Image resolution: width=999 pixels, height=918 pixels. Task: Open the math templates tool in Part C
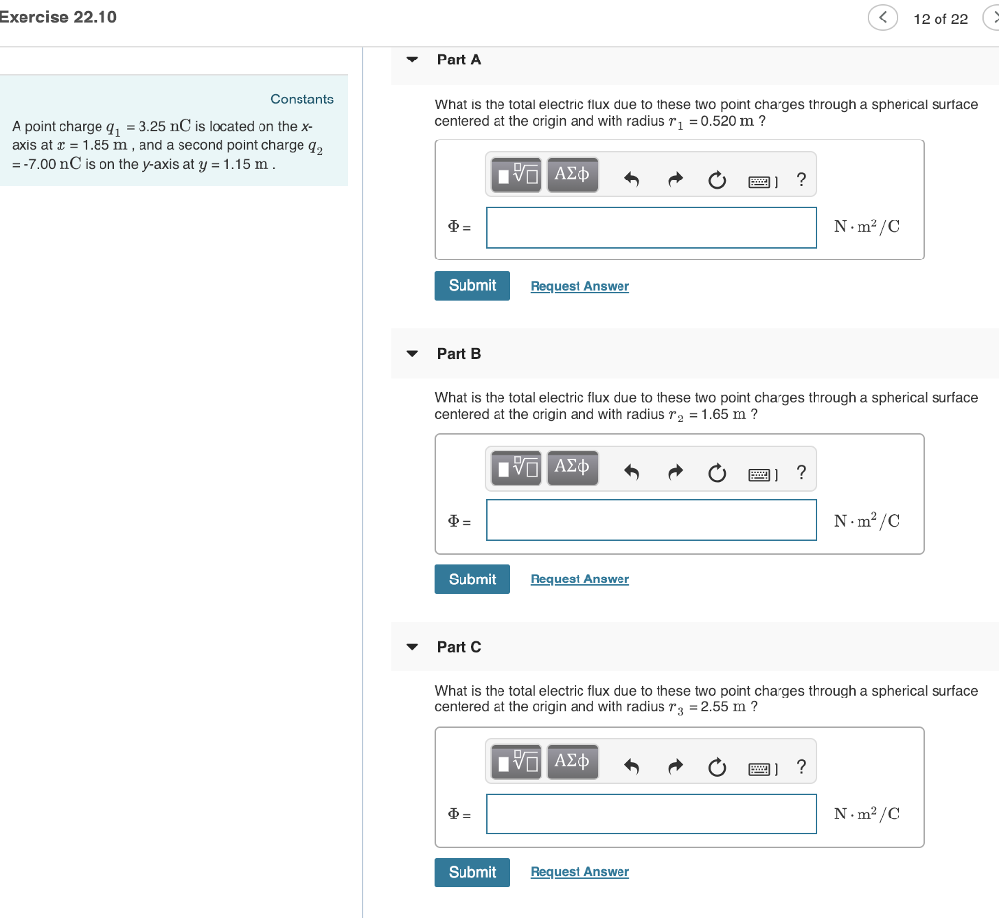pyautogui.click(x=516, y=762)
